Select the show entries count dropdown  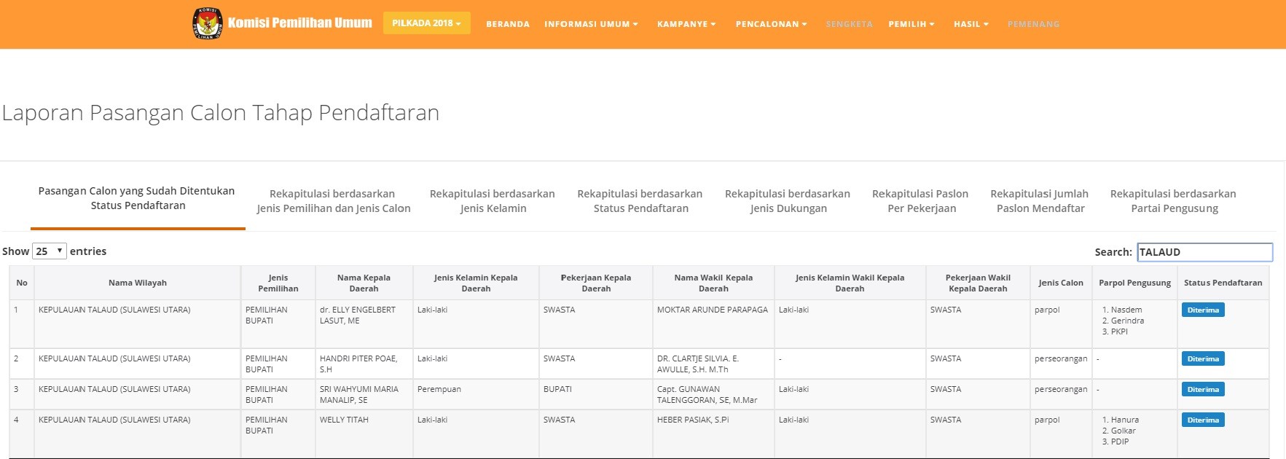click(x=50, y=251)
